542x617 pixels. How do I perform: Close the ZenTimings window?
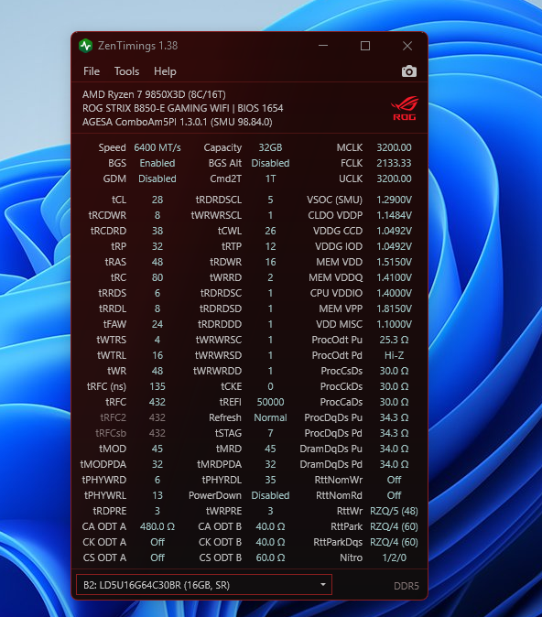(407, 46)
